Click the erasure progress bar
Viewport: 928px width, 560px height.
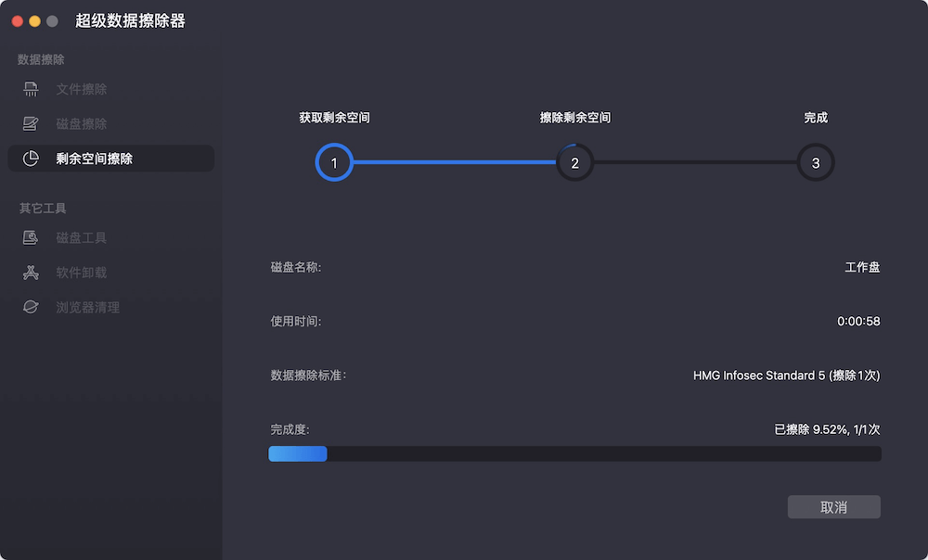click(574, 453)
